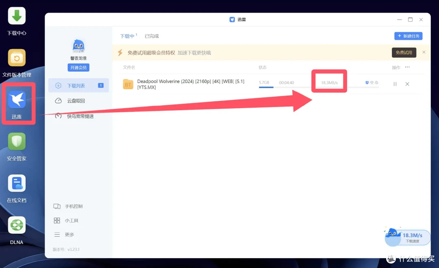439x268 pixels.
Task: Click the 新建任务 button
Action: point(408,36)
